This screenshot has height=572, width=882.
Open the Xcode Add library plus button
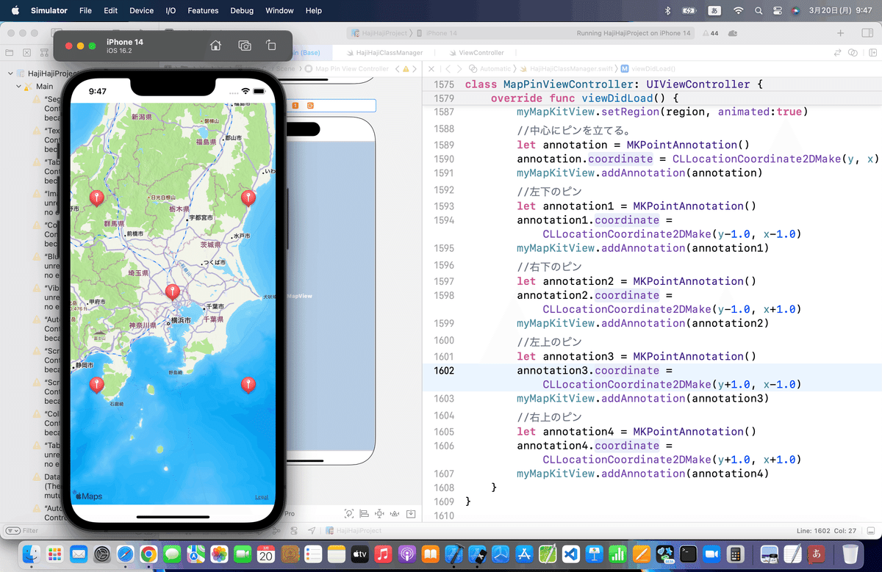(841, 33)
